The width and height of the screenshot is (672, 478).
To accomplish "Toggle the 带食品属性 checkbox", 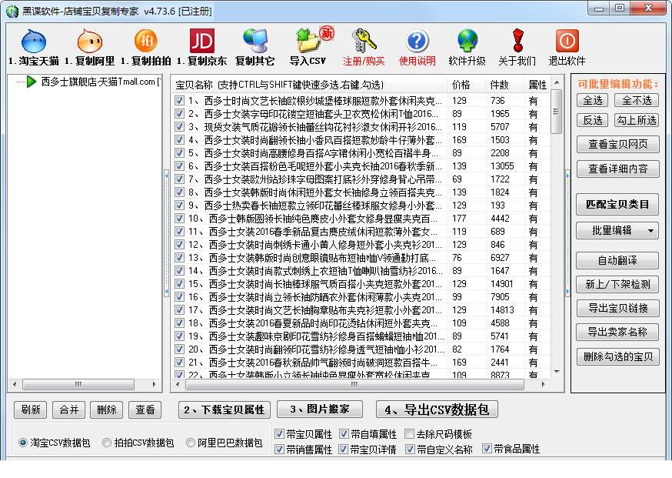I will [487, 449].
